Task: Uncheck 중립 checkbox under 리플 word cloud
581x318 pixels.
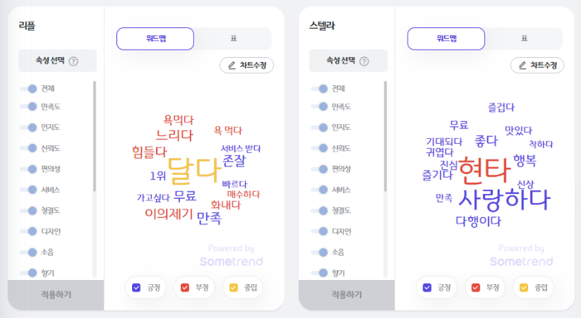Action: click(x=233, y=287)
